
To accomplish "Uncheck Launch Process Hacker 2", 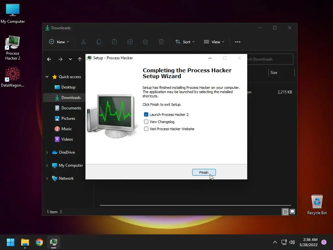I will pyautogui.click(x=146, y=115).
